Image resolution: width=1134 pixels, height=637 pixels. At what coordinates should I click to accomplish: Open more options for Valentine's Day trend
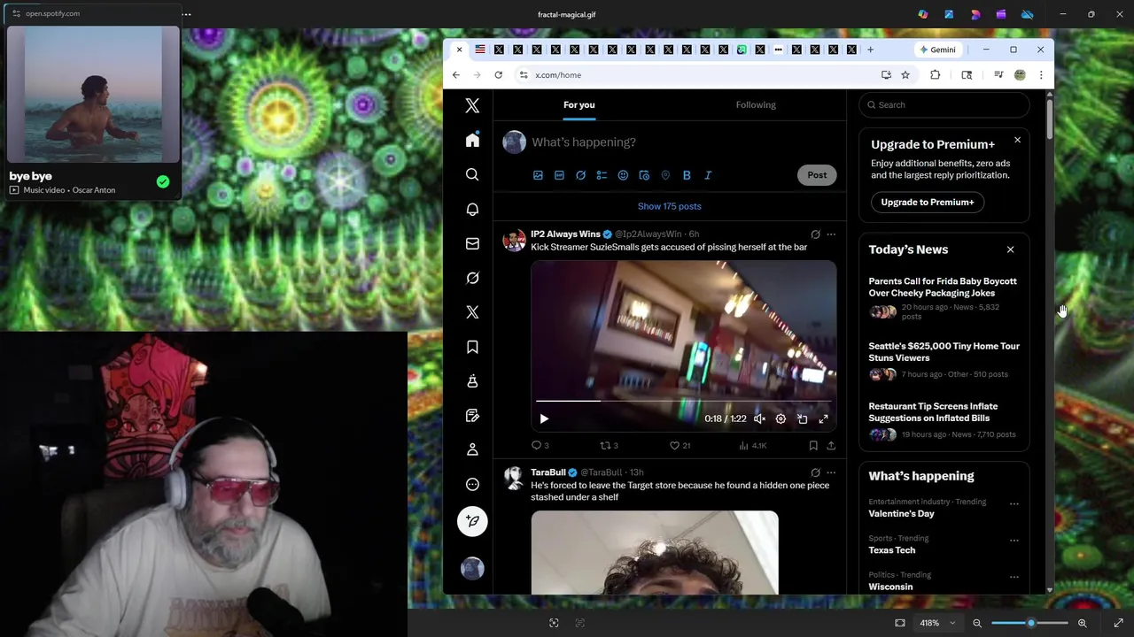[x=1014, y=504]
